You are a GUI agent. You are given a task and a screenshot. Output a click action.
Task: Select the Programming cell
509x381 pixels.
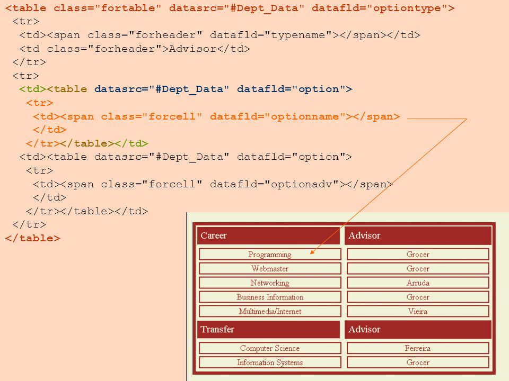tap(270, 255)
